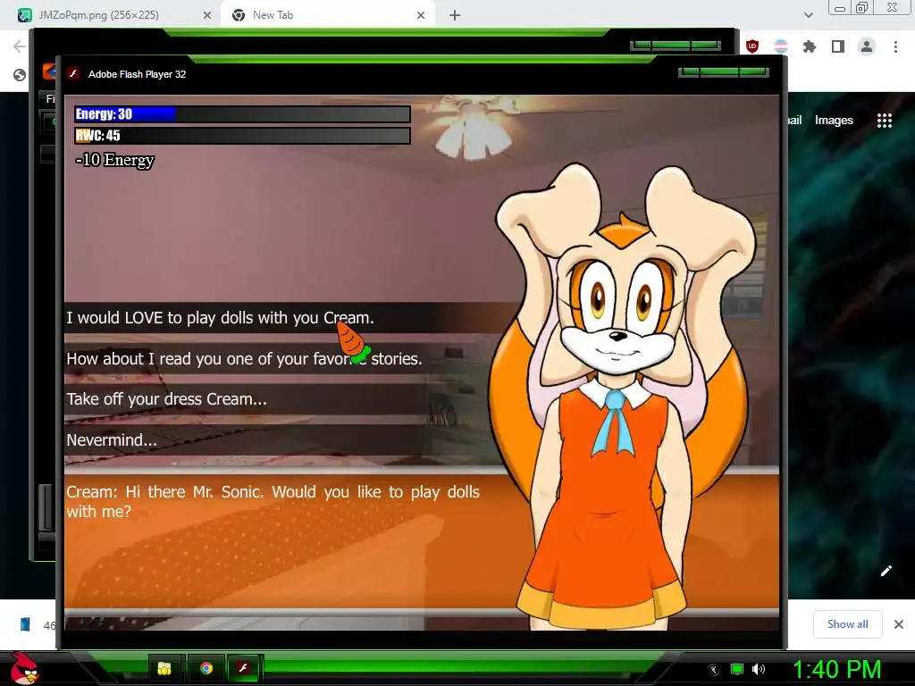Click the blue Energy: 30 bar
915x686 pixels.
tap(242, 113)
